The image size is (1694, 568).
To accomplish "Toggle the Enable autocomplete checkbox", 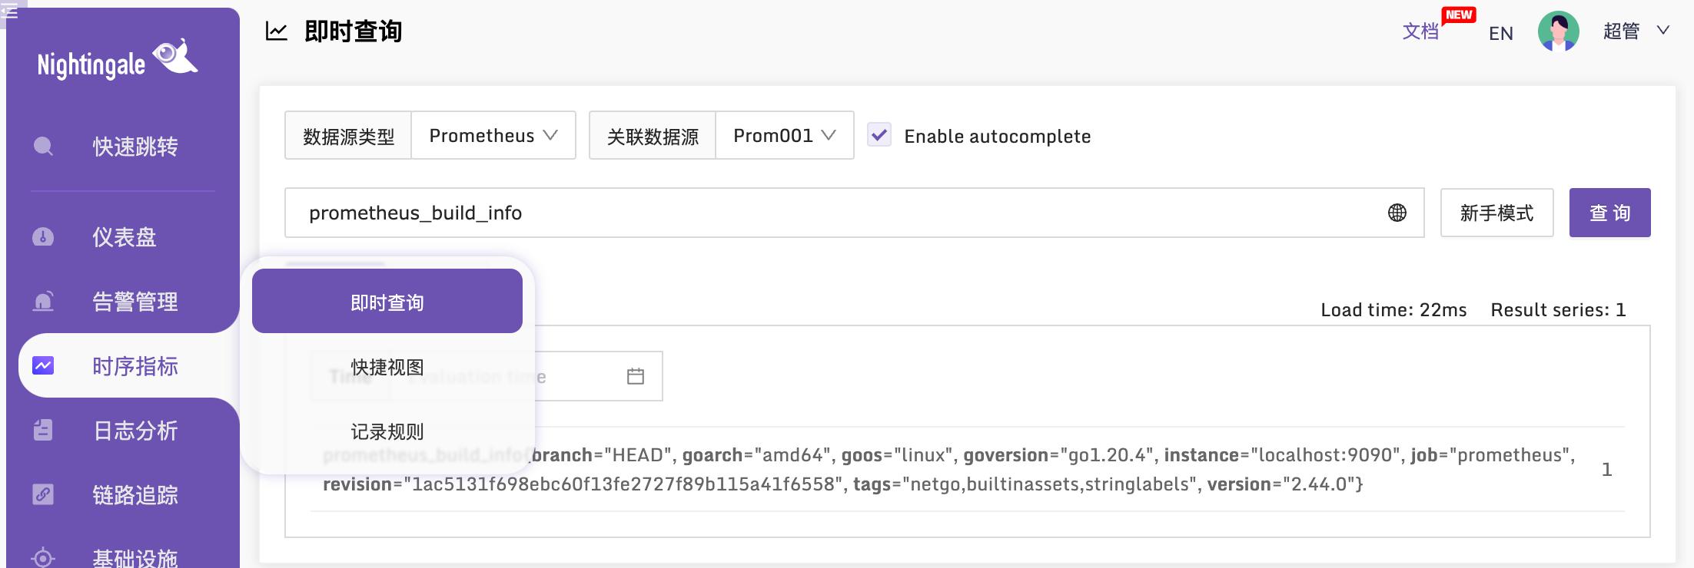I will click(x=879, y=135).
